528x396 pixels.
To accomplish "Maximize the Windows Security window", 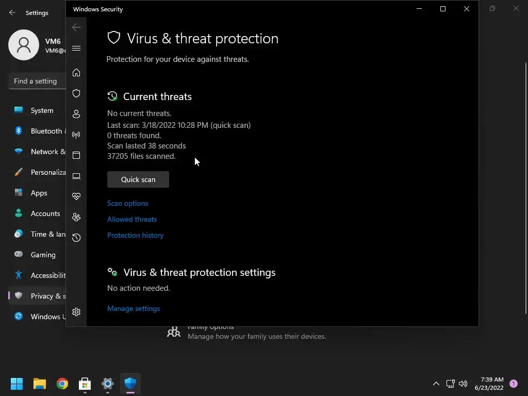I will click(x=443, y=9).
